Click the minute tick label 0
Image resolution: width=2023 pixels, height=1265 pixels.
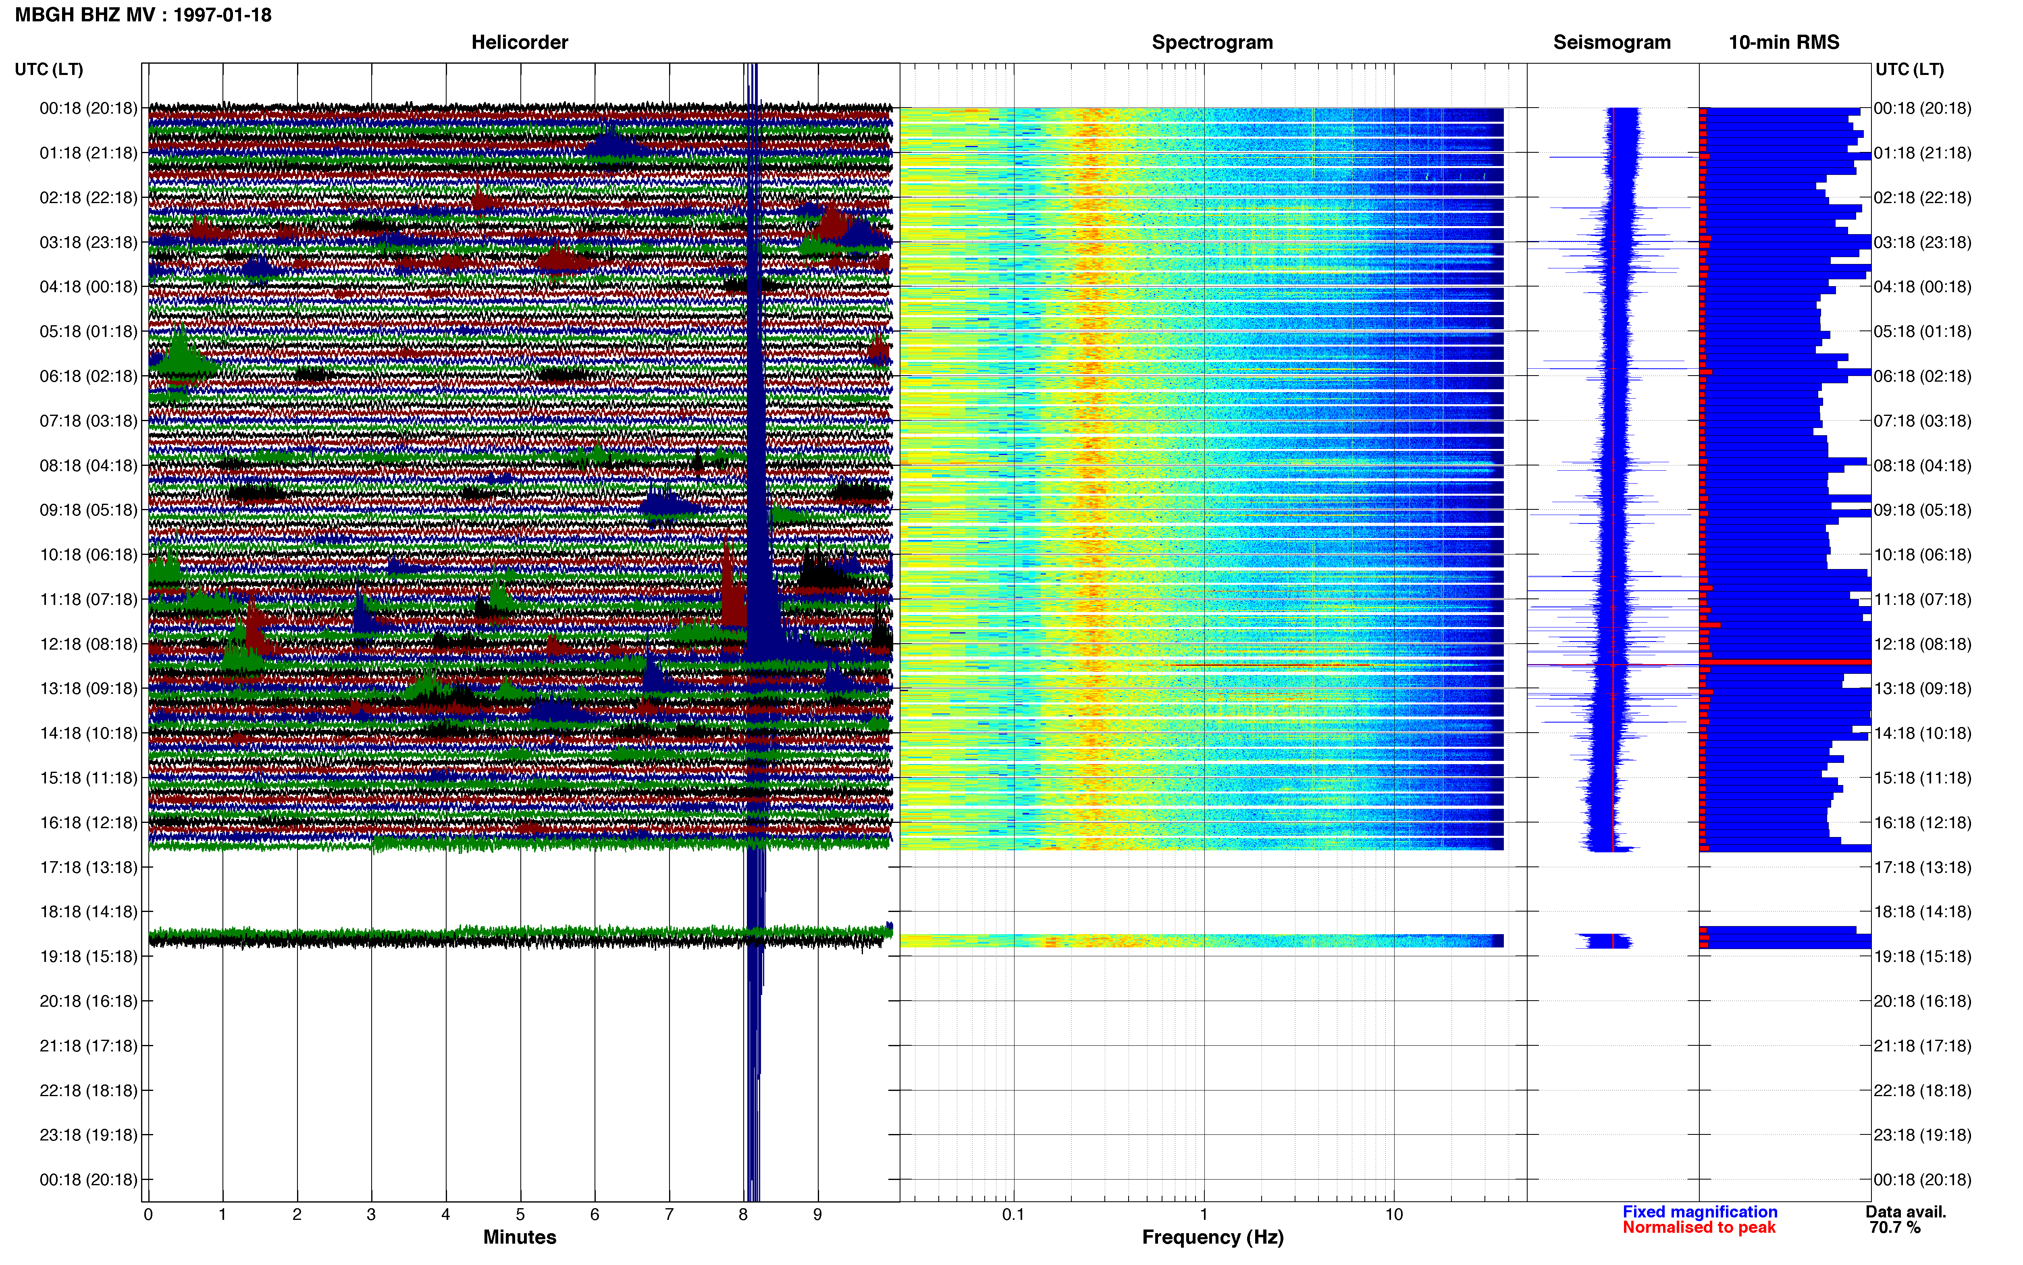point(148,1215)
